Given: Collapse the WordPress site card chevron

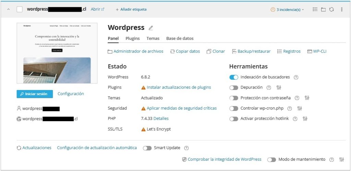Looking at the screenshot, I should [9, 9].
